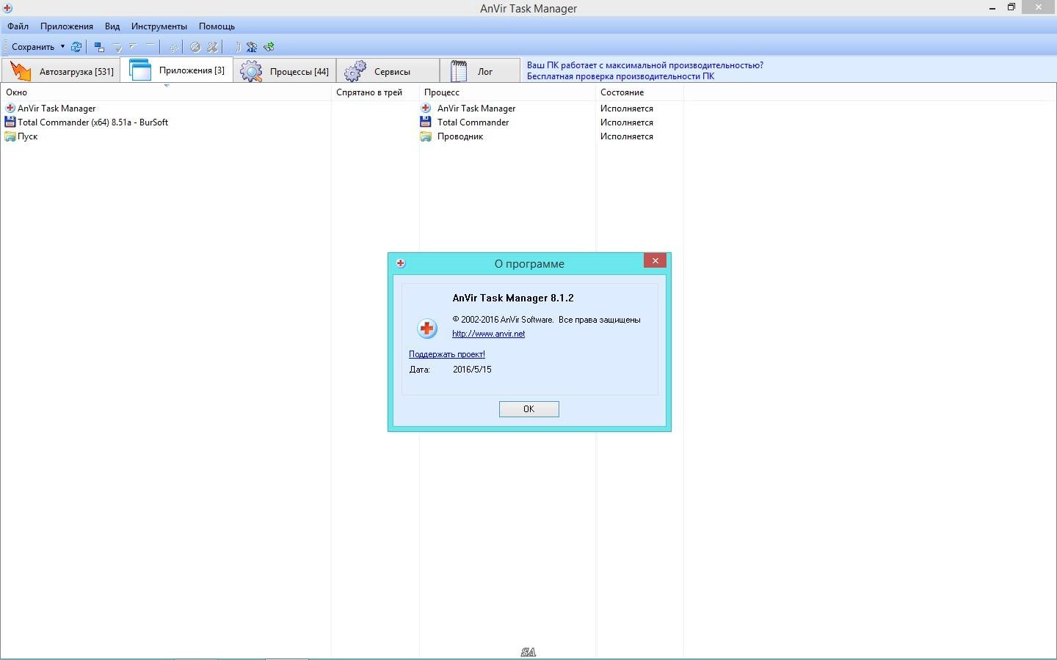The height and width of the screenshot is (660, 1057).
Task: Click the grayed block (no-entry) toolbar icon
Action: coord(195,47)
